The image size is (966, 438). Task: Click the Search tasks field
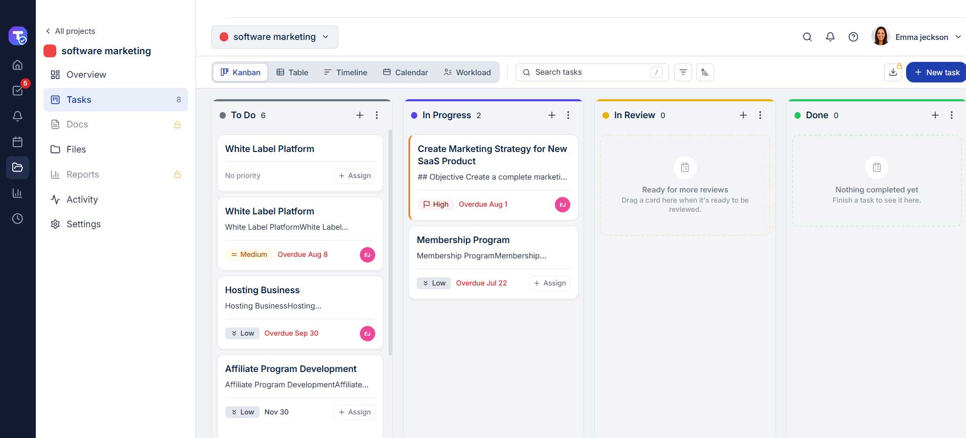(x=592, y=72)
